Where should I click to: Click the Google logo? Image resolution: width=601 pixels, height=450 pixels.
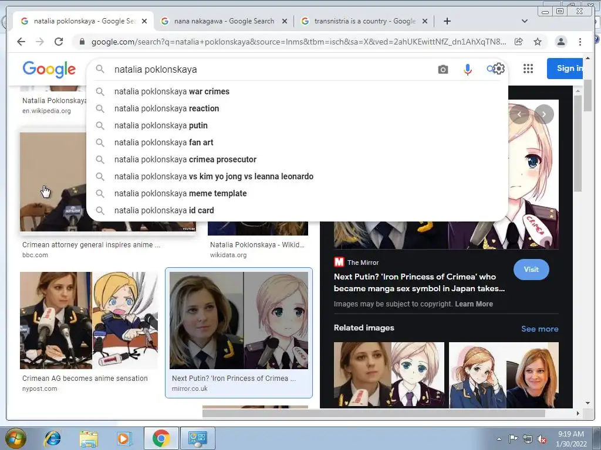[x=49, y=69]
